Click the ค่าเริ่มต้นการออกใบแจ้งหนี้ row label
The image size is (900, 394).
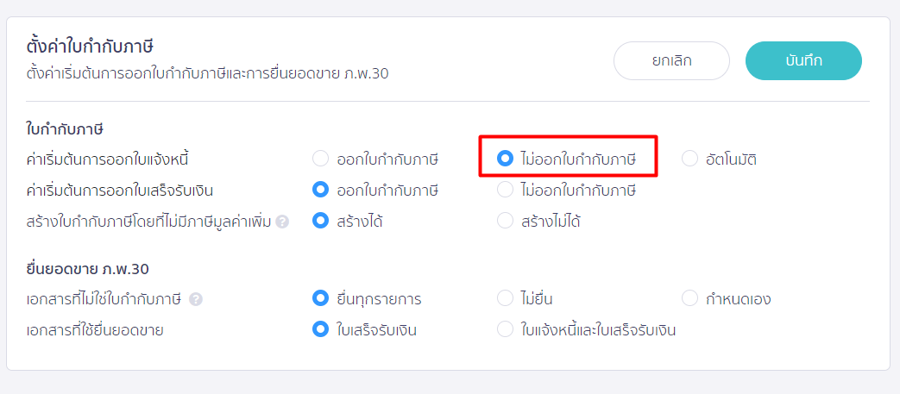[108, 159]
